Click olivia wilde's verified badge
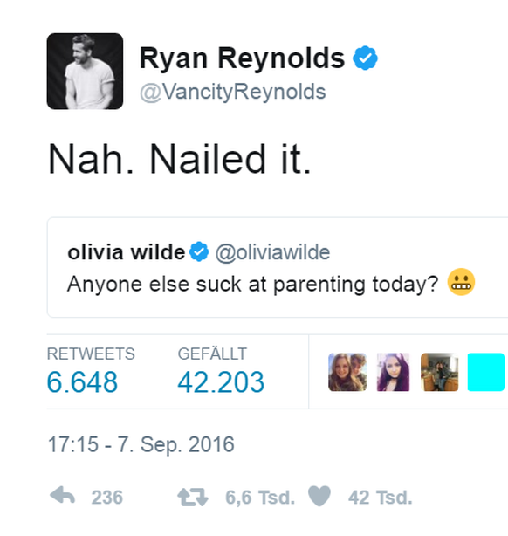The image size is (508, 536). (199, 251)
